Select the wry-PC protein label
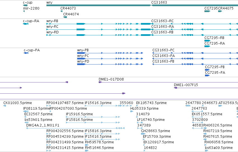 [83, 56]
